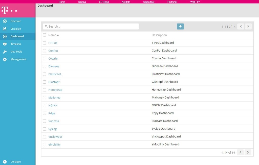Check the NGINX row checkbox
Screen dimensions: 259x165
(45, 105)
